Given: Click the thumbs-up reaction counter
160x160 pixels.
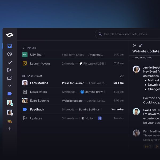Looking at the screenshot, I should point(148,146).
